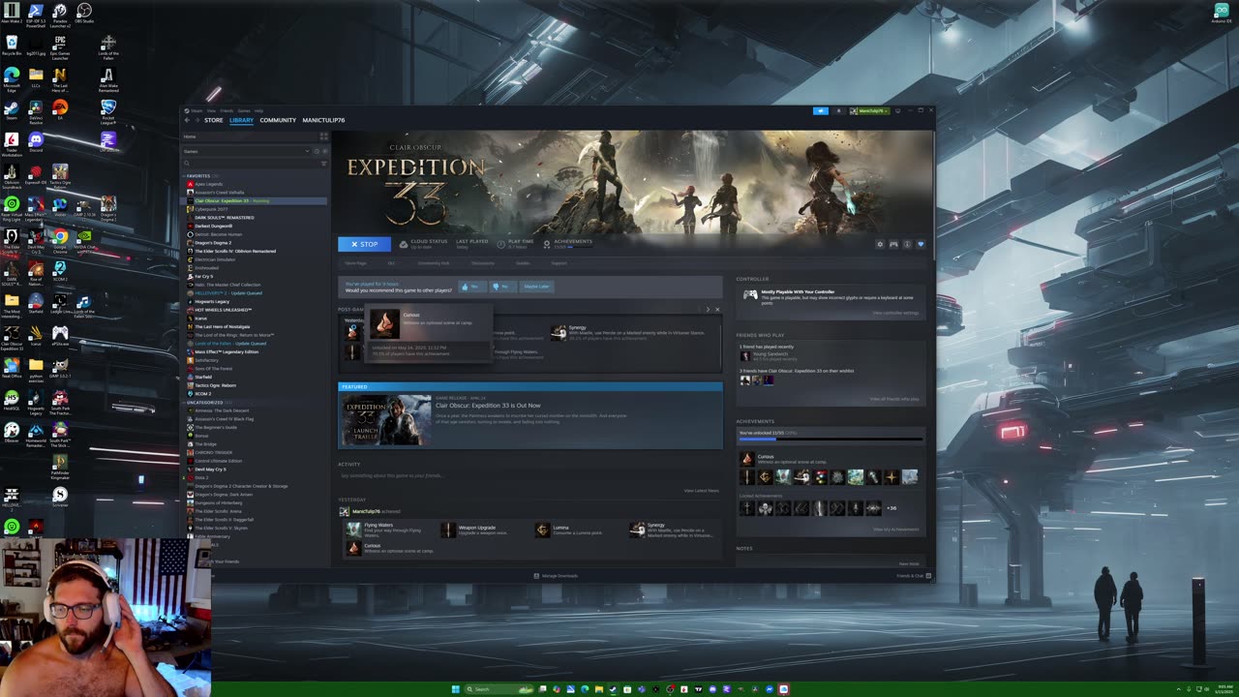This screenshot has height=697, width=1239.
Task: Click the Cloud Status icon
Action: [x=404, y=244]
